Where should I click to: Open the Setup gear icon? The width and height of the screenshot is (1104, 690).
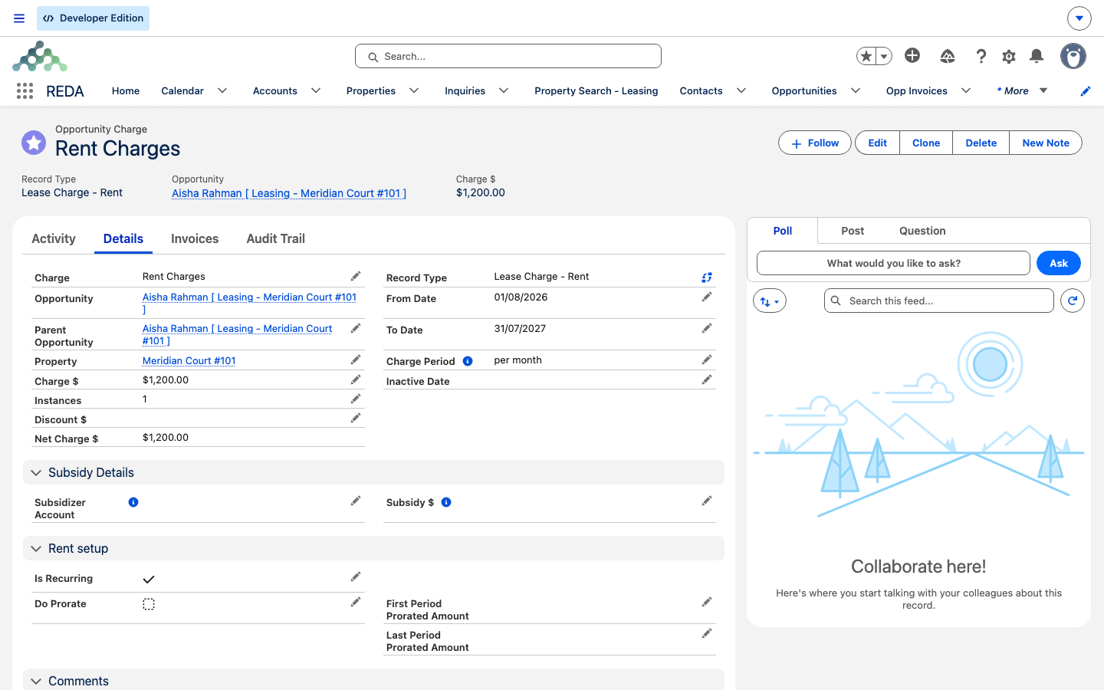click(x=1009, y=56)
